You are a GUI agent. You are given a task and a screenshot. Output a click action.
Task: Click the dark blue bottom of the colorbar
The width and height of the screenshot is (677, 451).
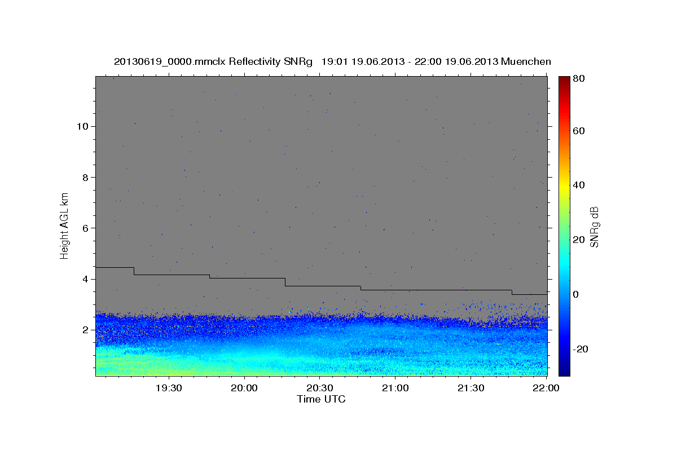tap(564, 369)
